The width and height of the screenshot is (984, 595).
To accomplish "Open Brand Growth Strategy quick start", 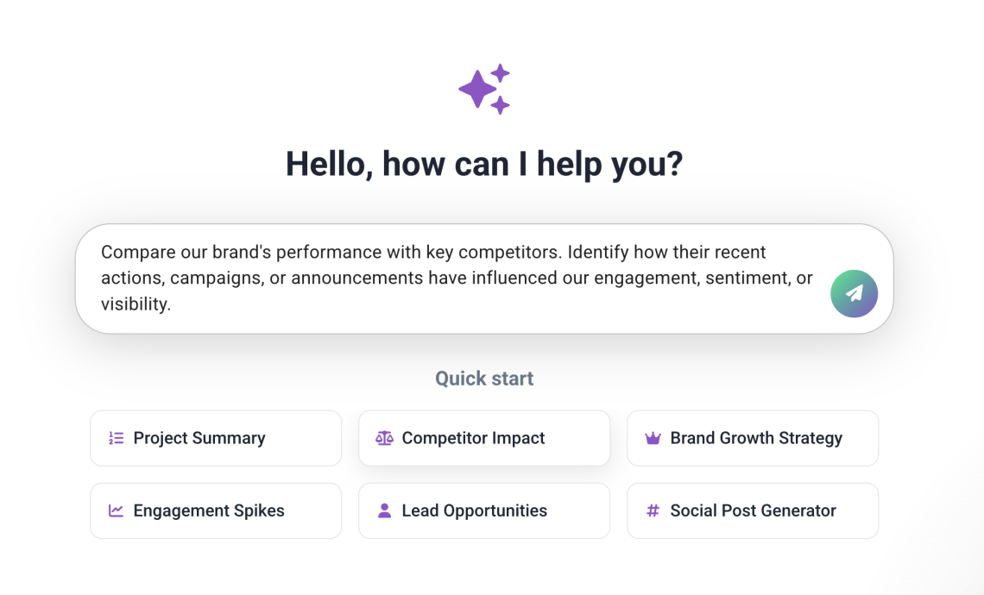I will click(x=753, y=438).
